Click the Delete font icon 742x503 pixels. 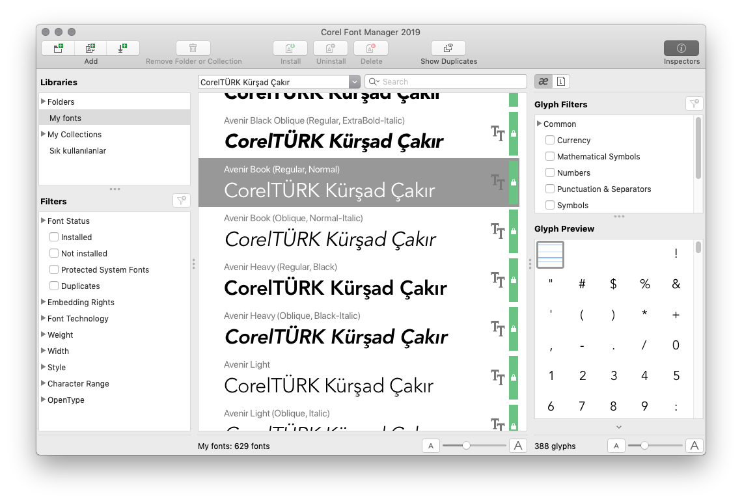(371, 48)
